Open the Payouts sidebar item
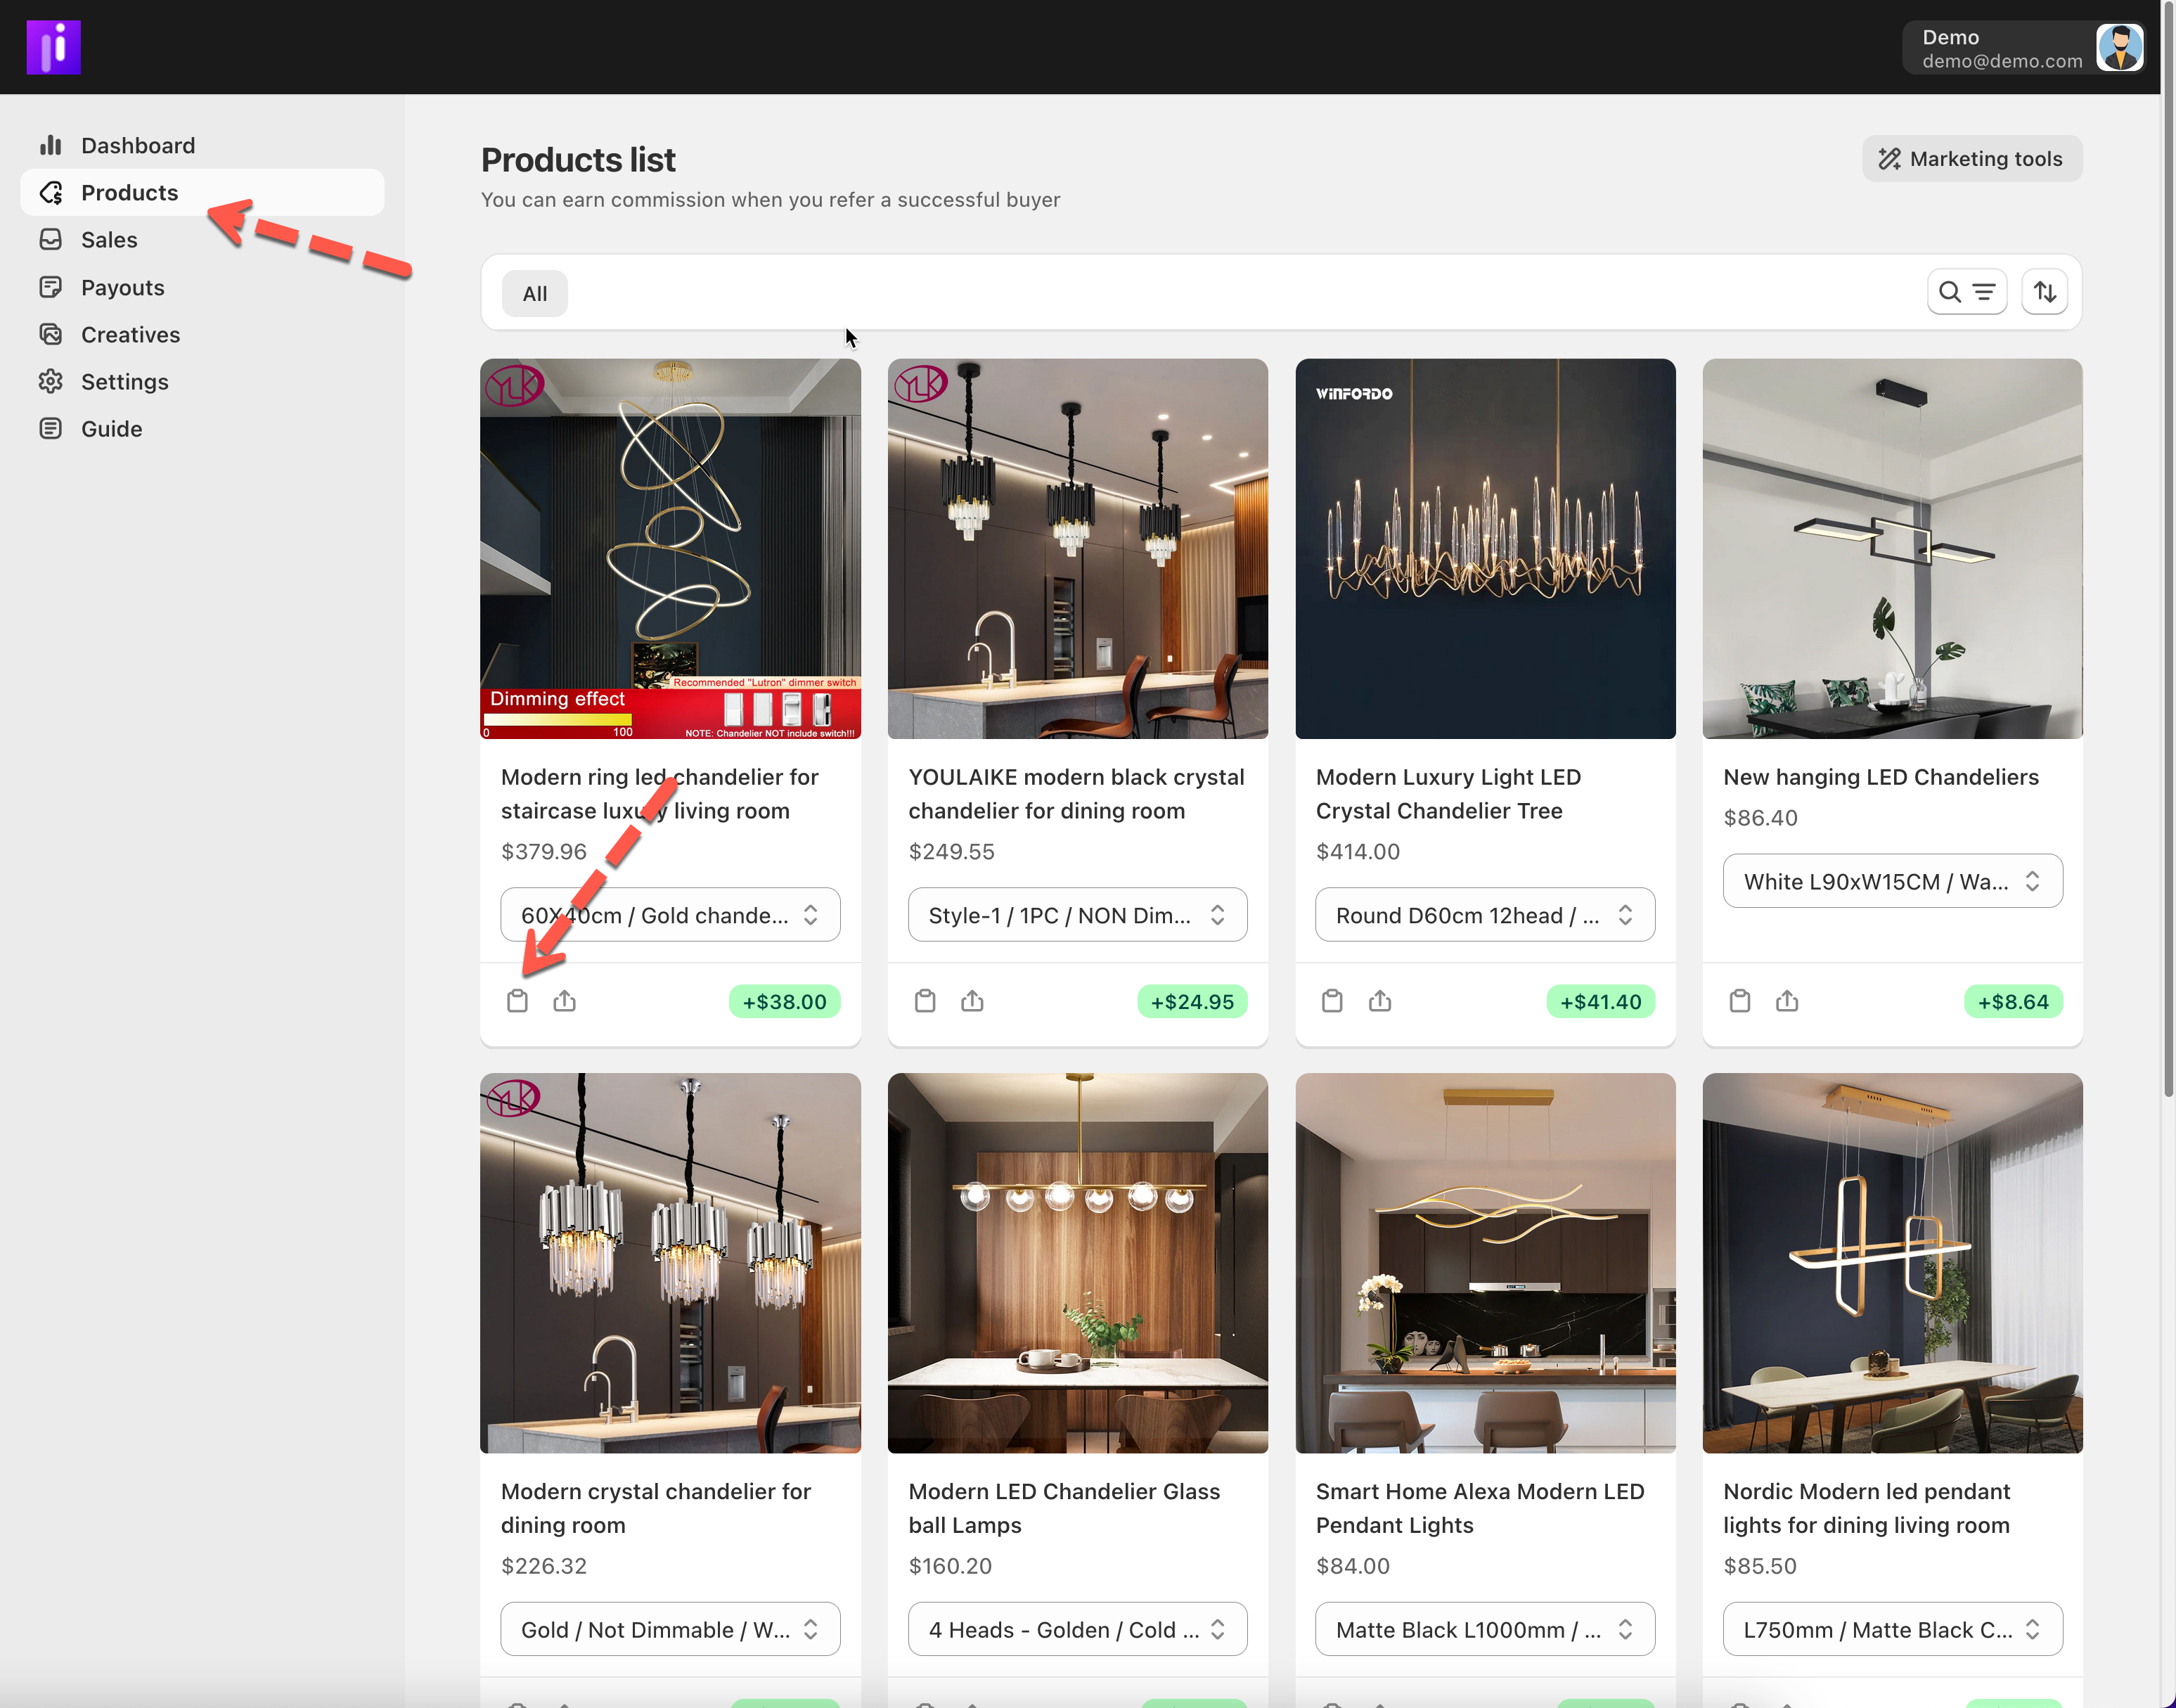Image resolution: width=2176 pixels, height=1708 pixels. [x=122, y=288]
